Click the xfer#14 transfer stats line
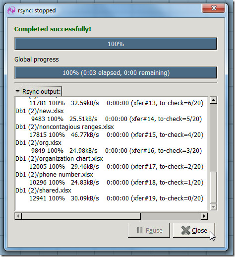Image resolution: width=235 pixels, height=257 pixels. point(117,119)
